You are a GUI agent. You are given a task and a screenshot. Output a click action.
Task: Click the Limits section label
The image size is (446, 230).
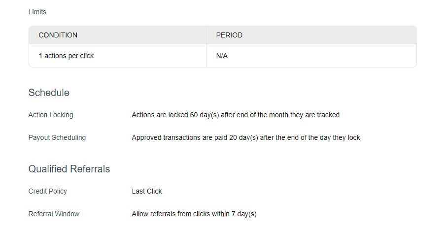coord(37,12)
